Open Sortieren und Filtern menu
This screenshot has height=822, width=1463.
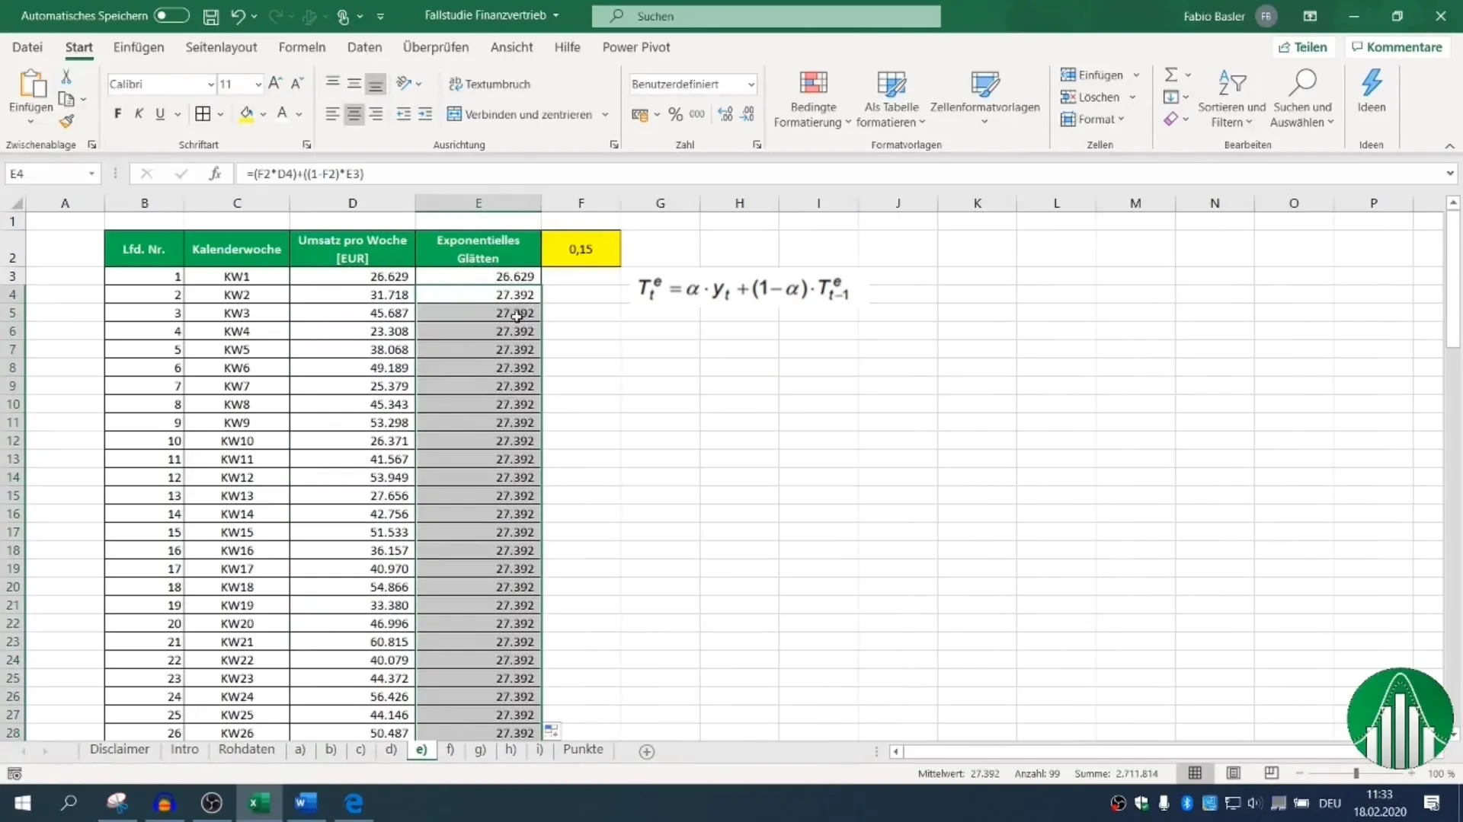[x=1231, y=99]
